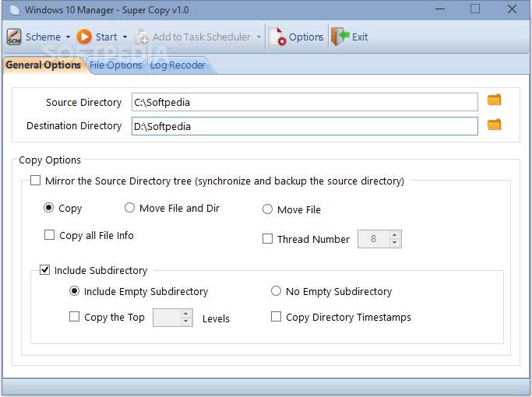Viewport: 532px width, 397px height.
Task: Open the Log Recoder tab
Action: coord(178,65)
